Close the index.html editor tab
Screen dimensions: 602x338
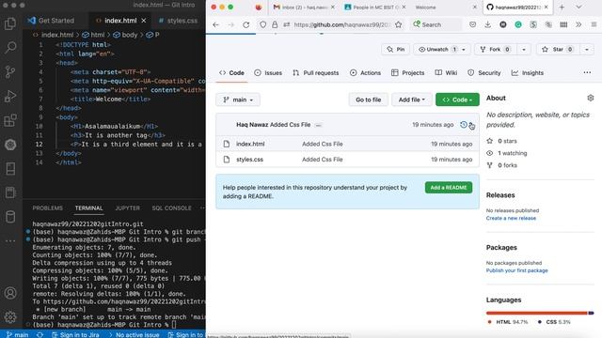coord(144,21)
